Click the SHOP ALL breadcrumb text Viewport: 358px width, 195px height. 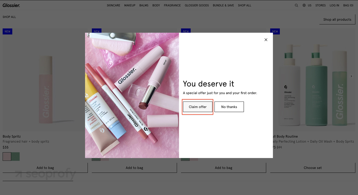pyautogui.click(x=9, y=17)
